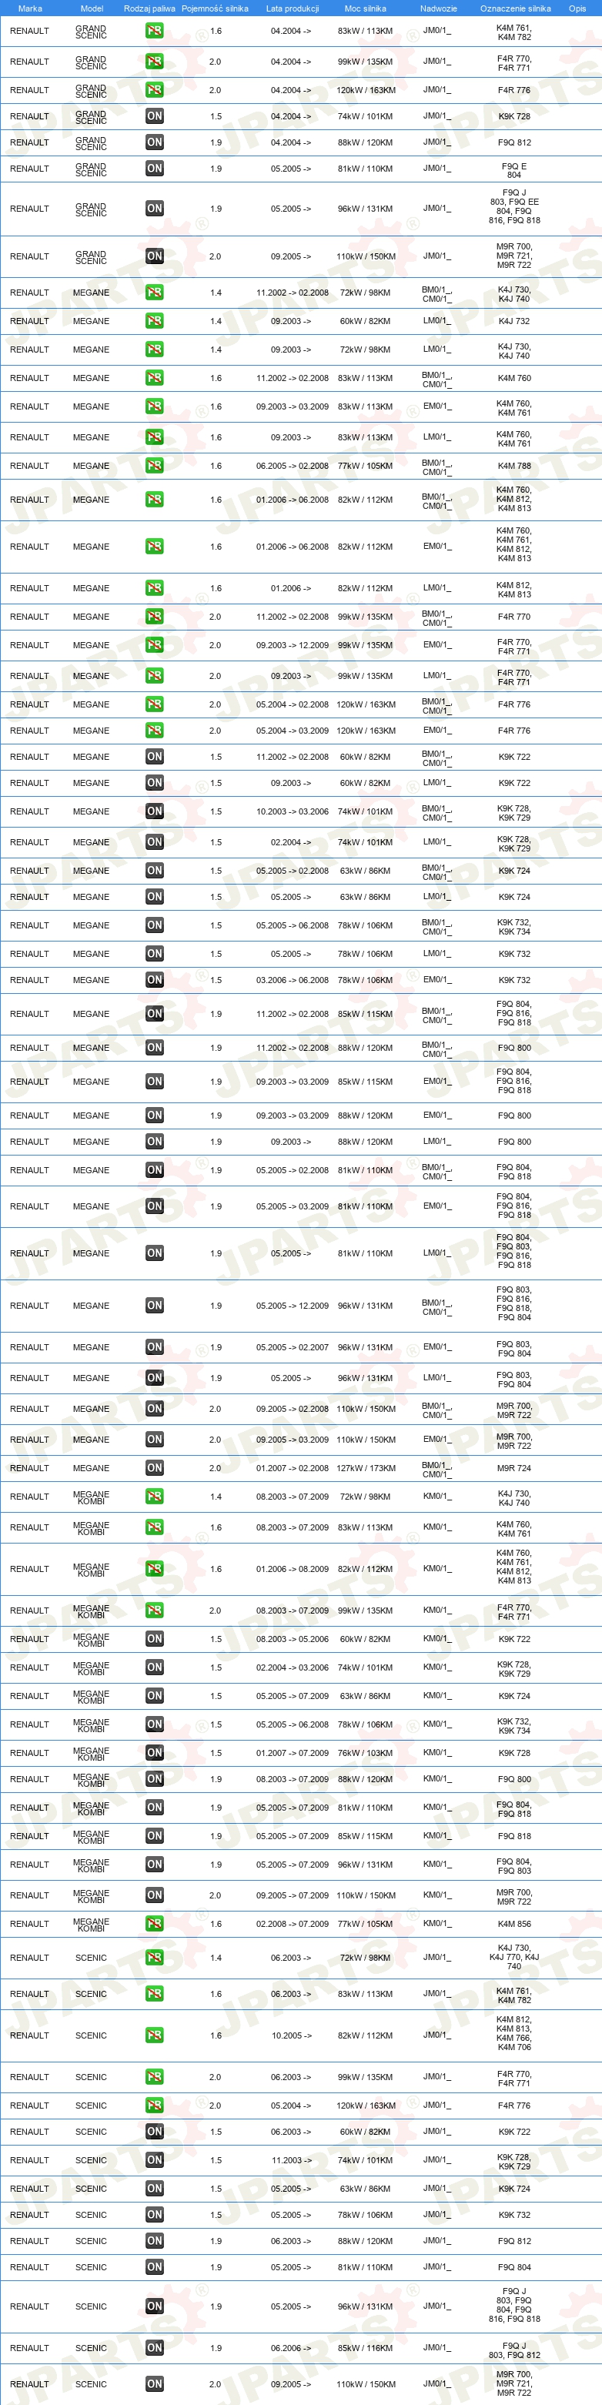Select the K4M 856 engine code cell

click(x=514, y=1923)
